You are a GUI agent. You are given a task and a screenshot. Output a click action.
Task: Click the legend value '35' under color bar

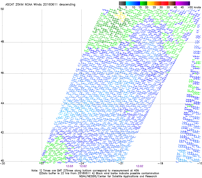click(x=168, y=7)
